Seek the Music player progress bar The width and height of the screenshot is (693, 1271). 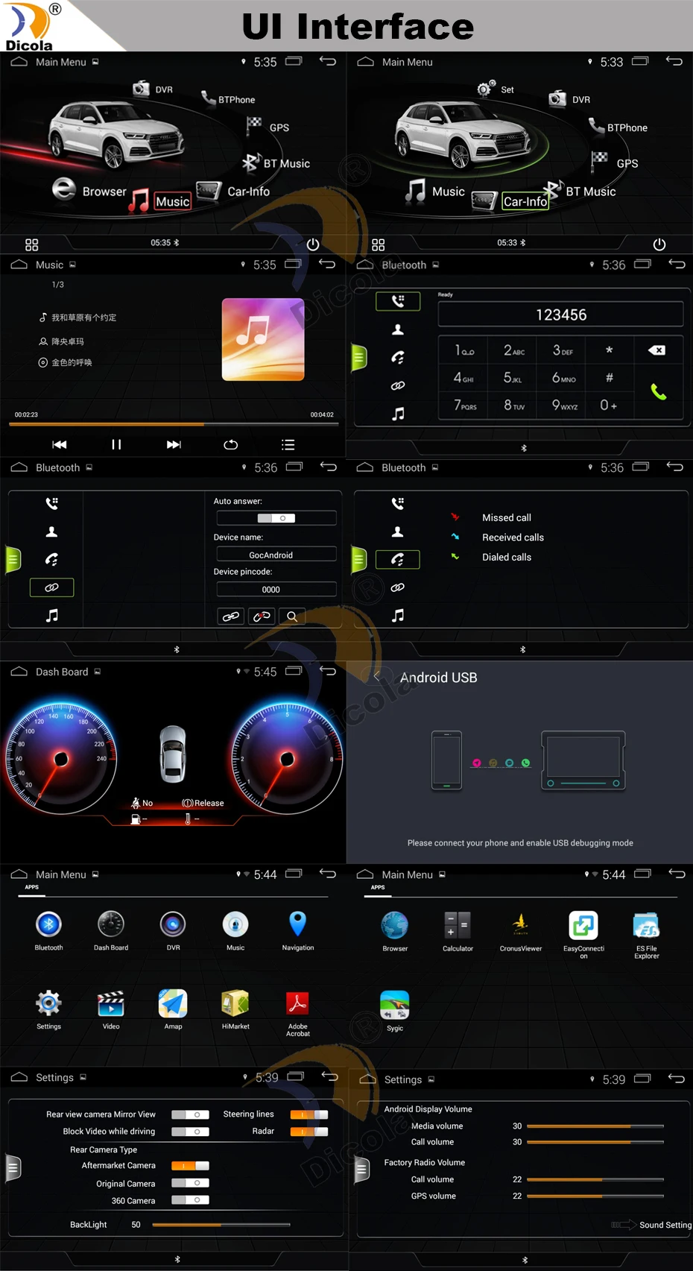click(x=174, y=424)
